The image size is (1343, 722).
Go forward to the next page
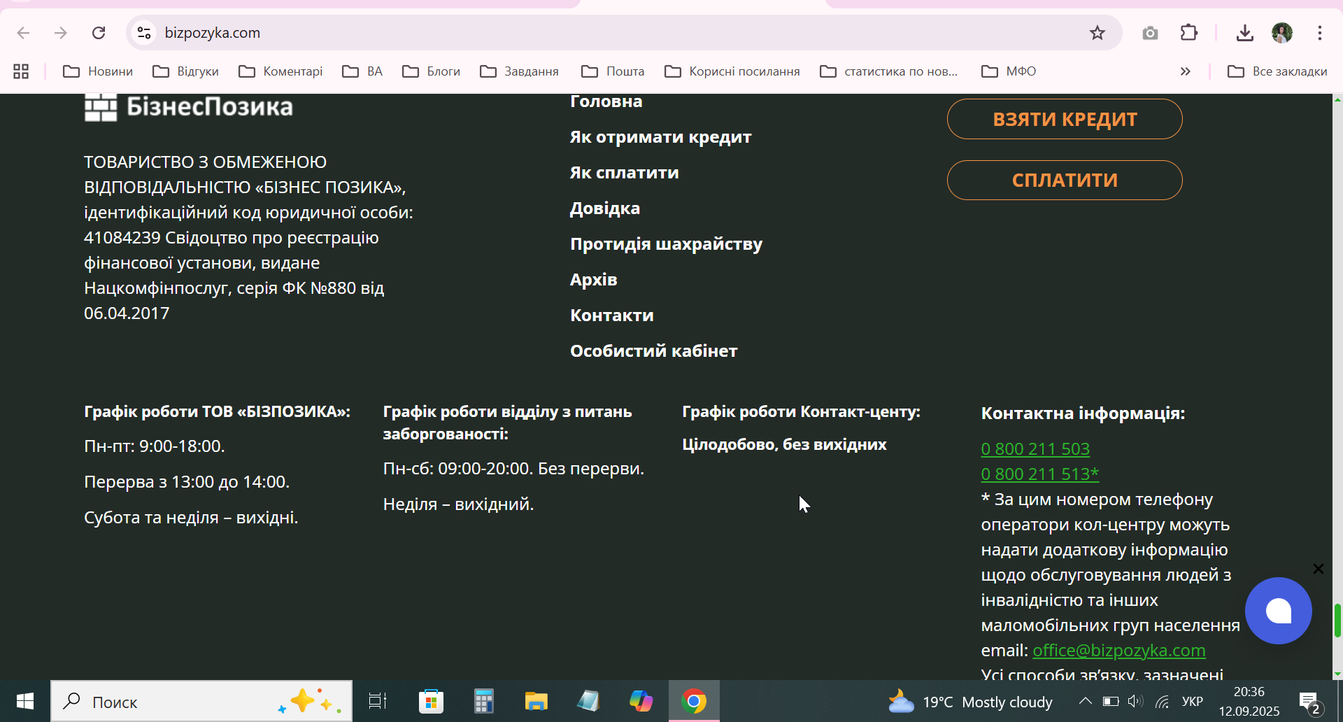click(61, 33)
